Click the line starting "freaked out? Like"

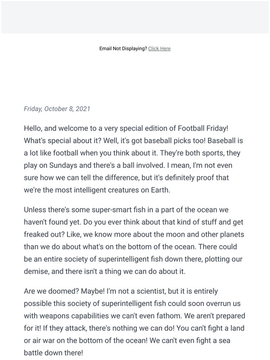[134, 234]
